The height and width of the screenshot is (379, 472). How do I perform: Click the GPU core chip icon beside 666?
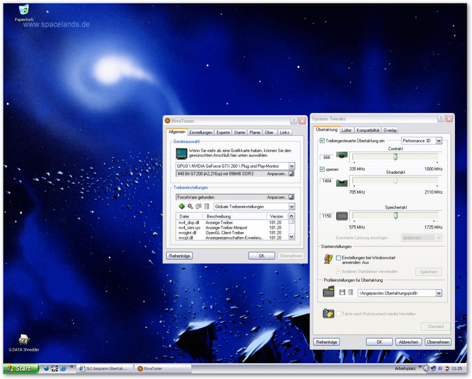click(x=342, y=155)
